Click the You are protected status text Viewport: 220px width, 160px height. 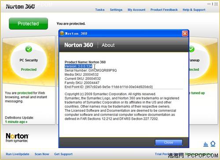(71, 23)
